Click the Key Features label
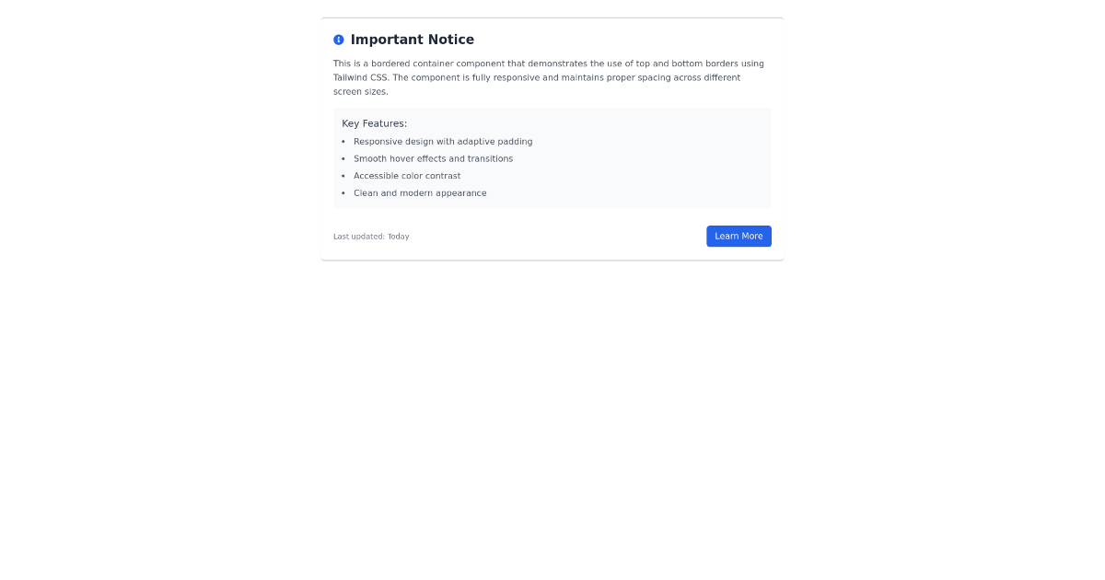1105x580 pixels. pos(374,123)
